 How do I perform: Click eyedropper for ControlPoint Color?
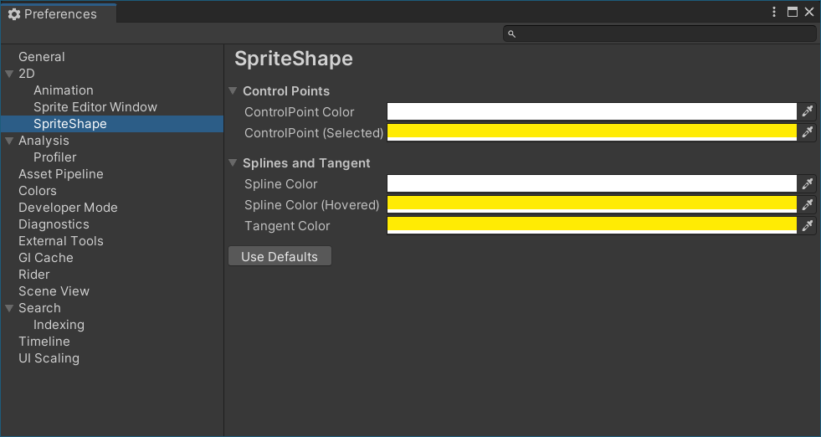tap(808, 111)
